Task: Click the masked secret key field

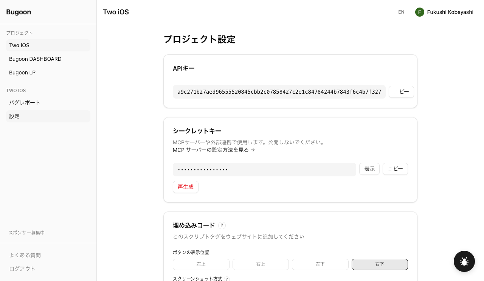Action: 264,170
